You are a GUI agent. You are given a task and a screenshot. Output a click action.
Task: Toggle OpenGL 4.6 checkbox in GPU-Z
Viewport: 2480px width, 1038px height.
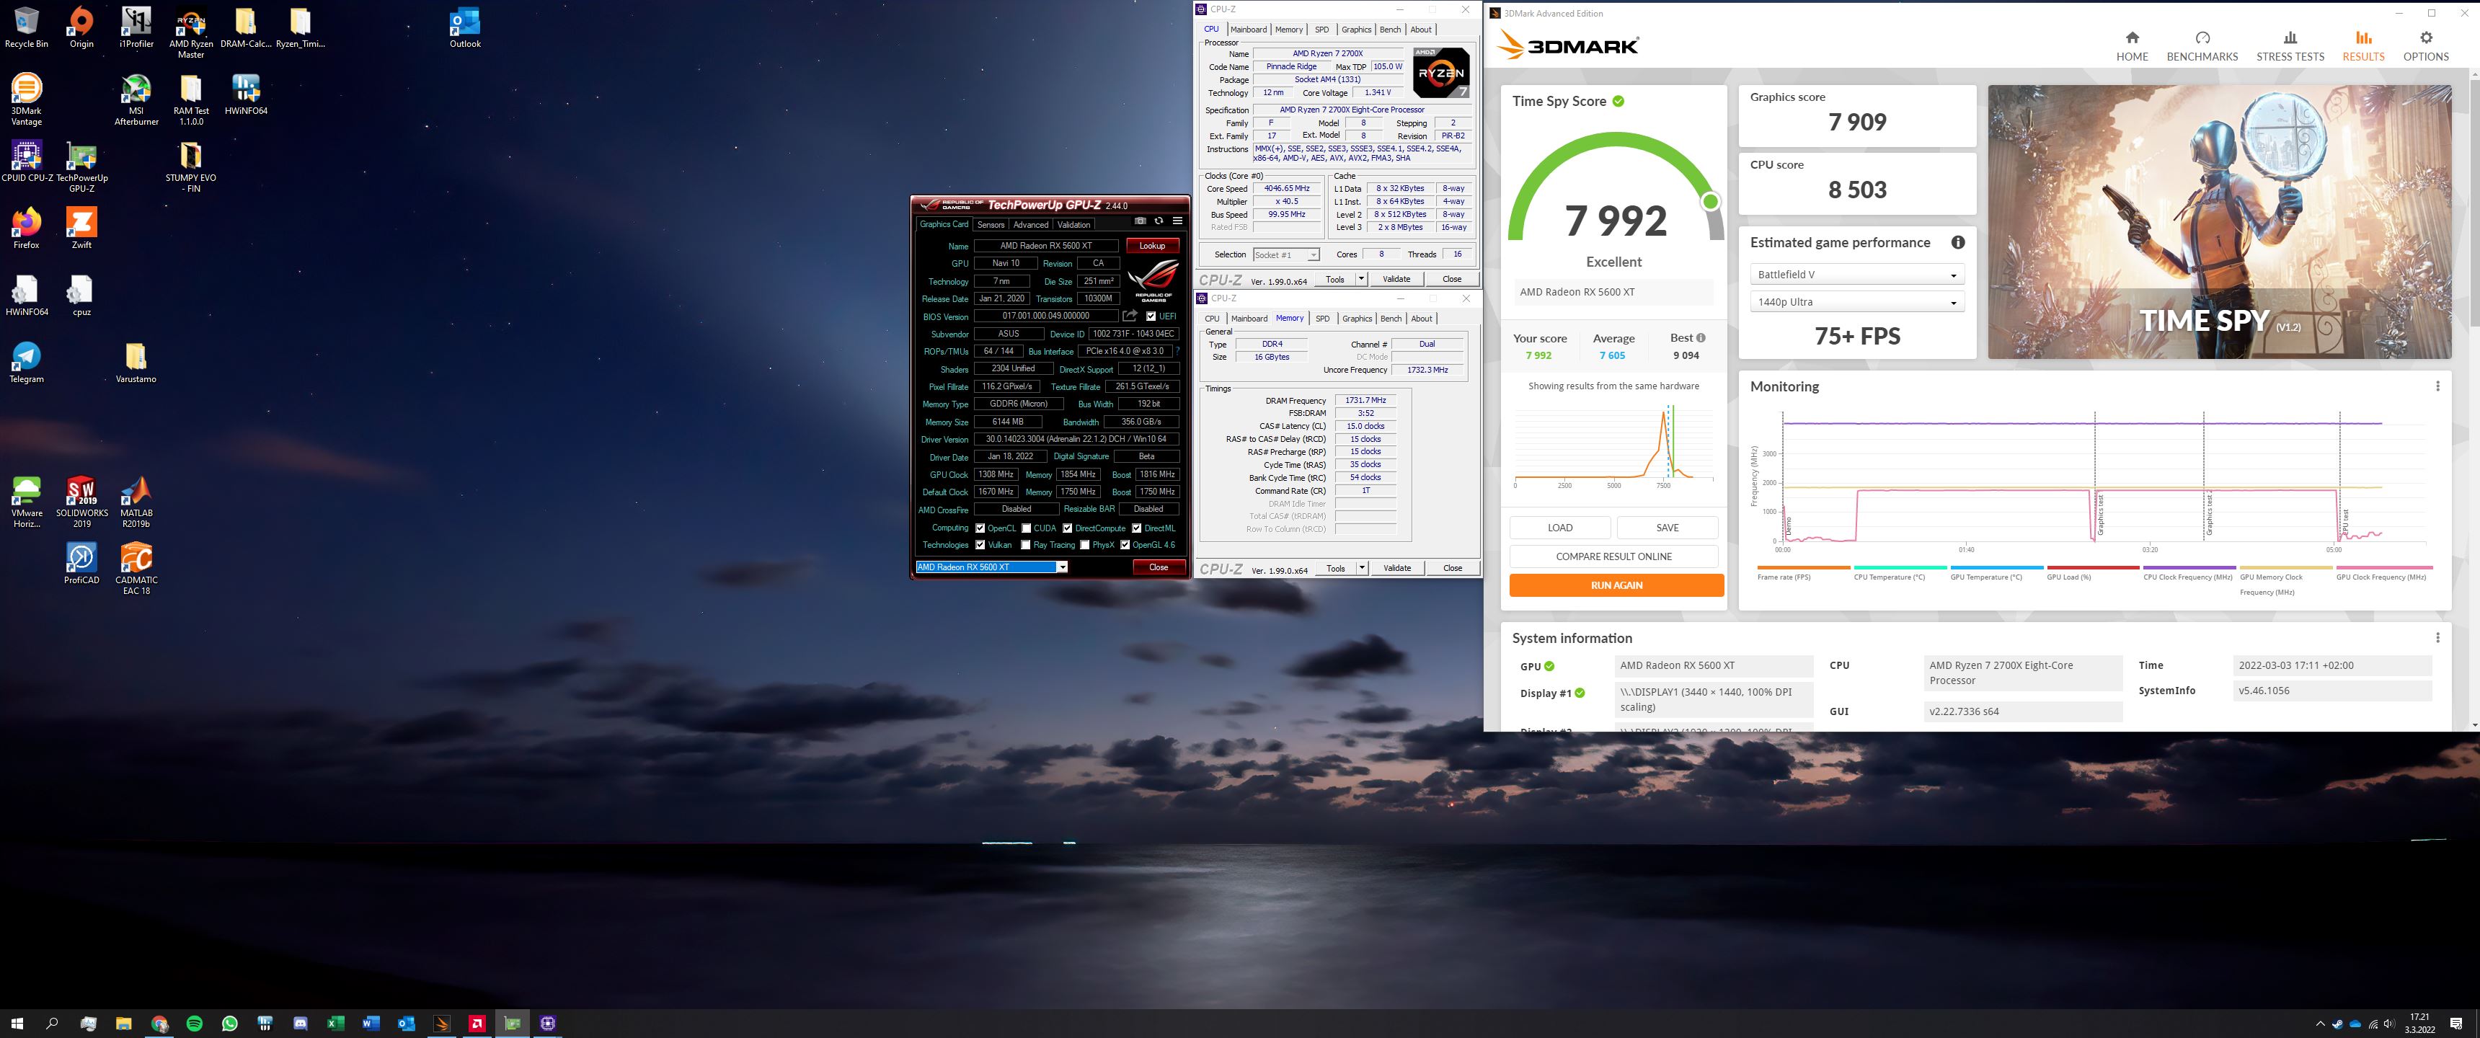[1125, 545]
